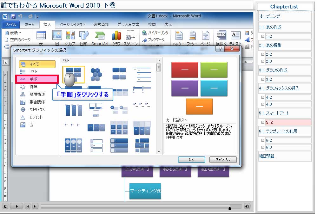Pick the horizontal lines list layout thumbnail
317x214 pixels.
click(142, 74)
